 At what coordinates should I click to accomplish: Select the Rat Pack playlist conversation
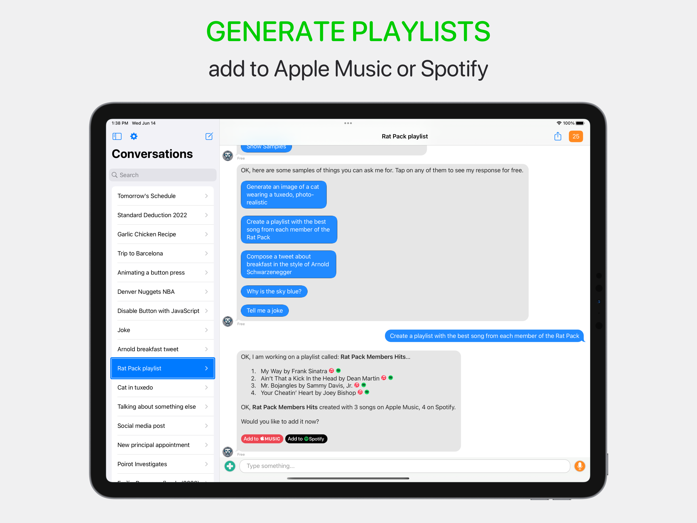[x=161, y=368]
